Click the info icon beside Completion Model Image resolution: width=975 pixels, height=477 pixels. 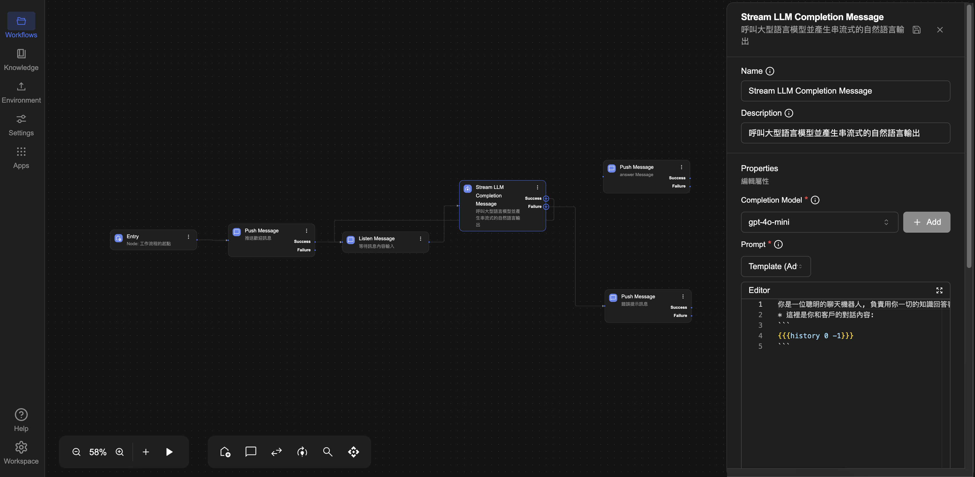click(x=815, y=200)
